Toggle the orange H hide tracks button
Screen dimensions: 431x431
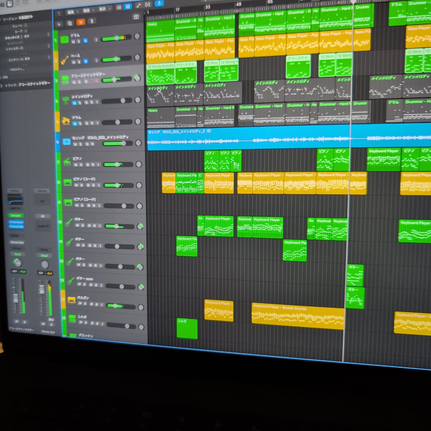(81, 22)
